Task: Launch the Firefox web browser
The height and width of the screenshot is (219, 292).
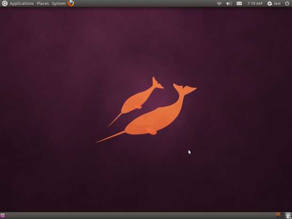Action: [x=71, y=3]
